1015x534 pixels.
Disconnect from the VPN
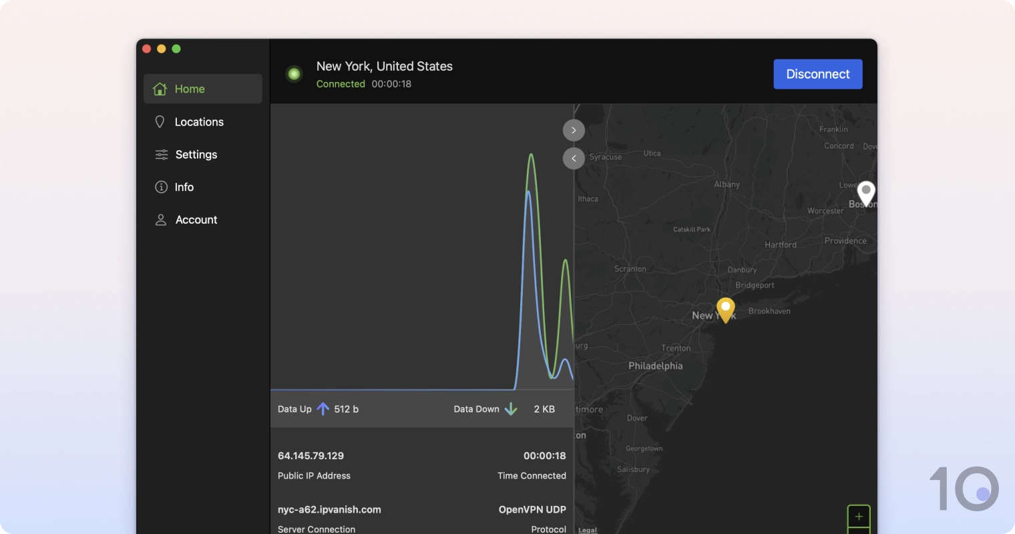click(818, 74)
